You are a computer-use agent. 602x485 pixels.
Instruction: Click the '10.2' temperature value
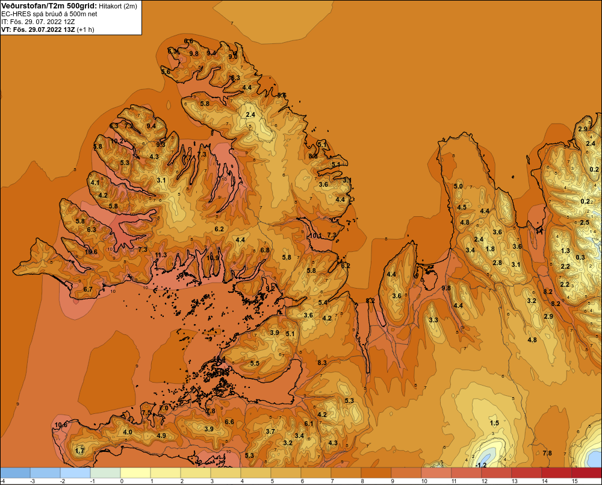click(117, 141)
